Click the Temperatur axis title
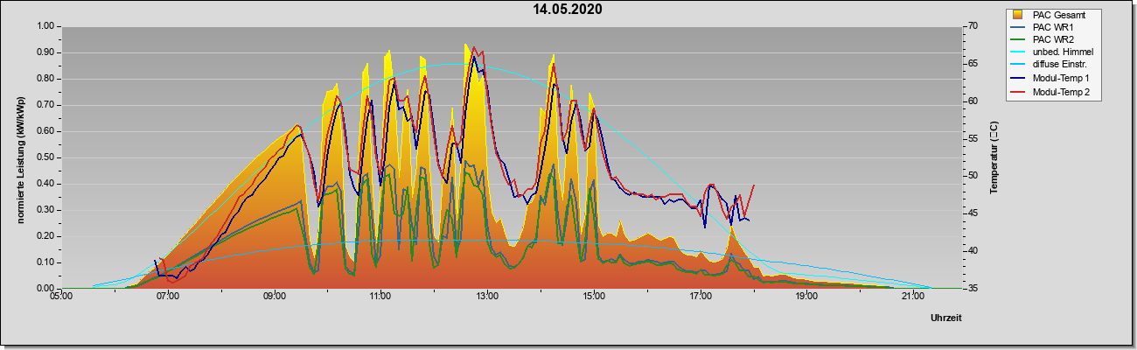This screenshot has height=350, width=1137. click(x=994, y=157)
